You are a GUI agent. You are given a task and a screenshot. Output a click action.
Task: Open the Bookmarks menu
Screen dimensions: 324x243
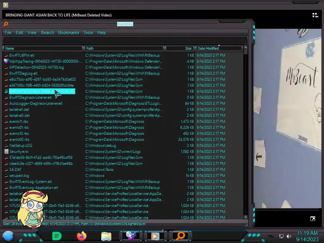tap(68, 33)
